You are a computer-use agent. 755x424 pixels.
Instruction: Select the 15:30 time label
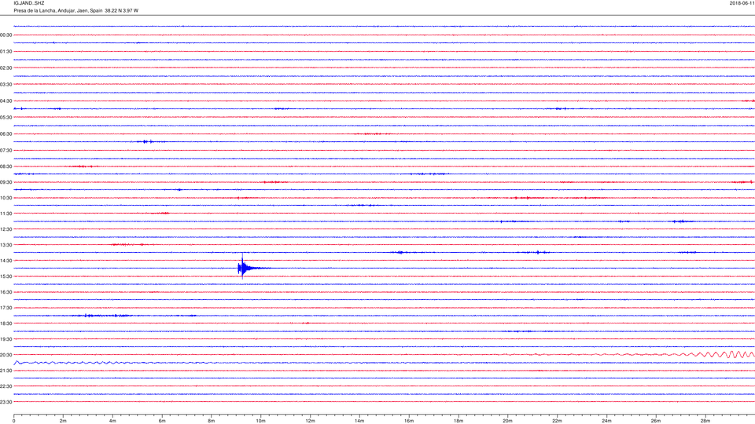[x=6, y=276]
